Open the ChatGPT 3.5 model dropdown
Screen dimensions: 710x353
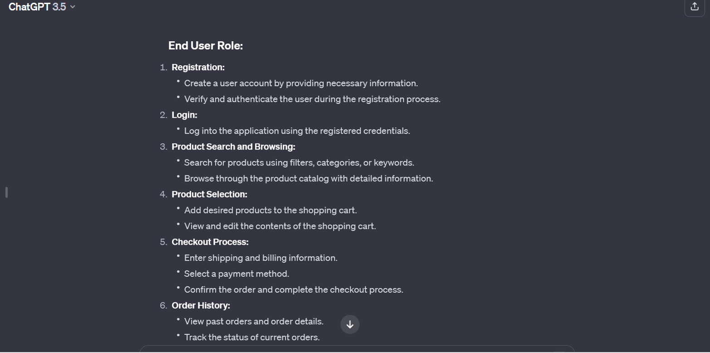(x=37, y=7)
